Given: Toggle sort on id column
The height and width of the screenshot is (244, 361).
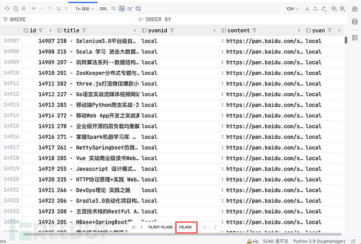Looking at the screenshot, I should click(50, 30).
